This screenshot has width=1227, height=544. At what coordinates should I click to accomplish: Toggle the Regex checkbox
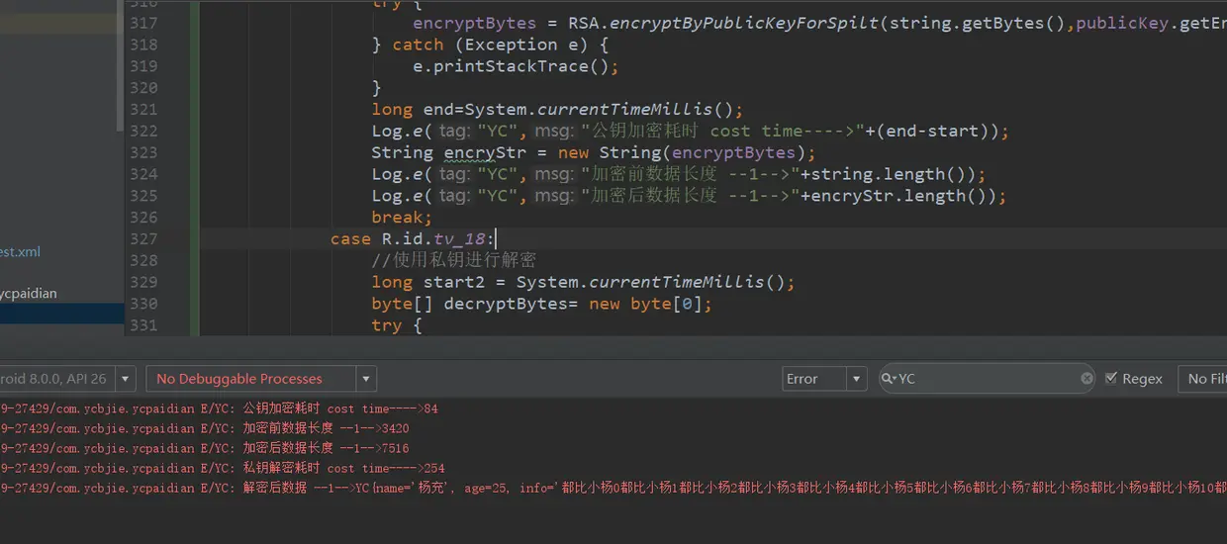[1111, 379]
